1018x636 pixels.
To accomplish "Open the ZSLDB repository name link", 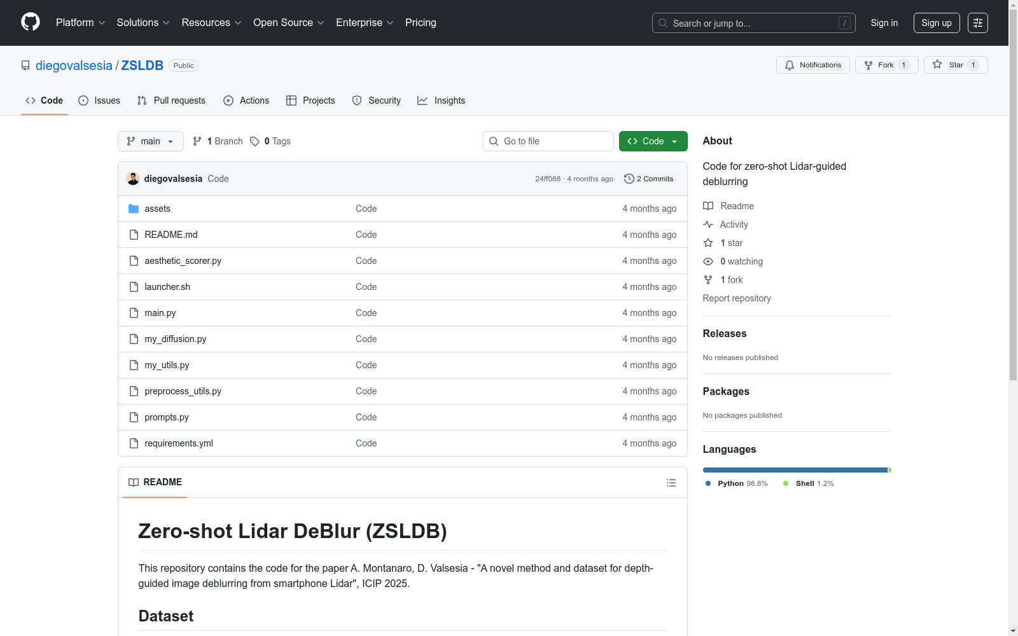I will point(143,66).
